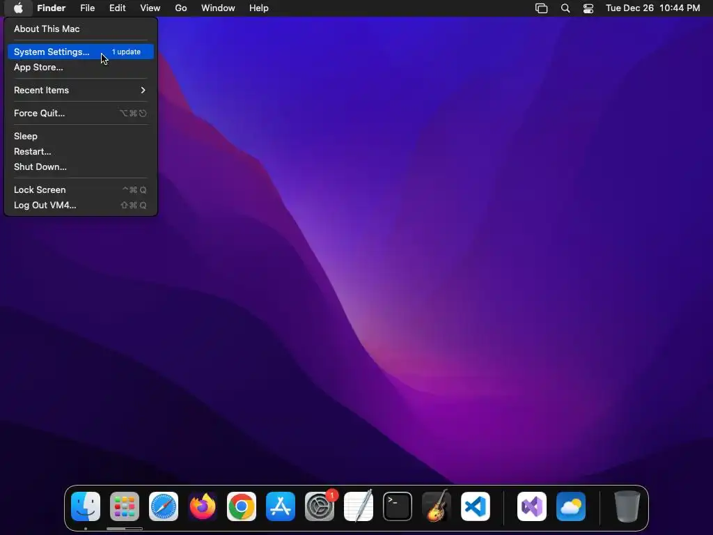Open purple Visual Studio icon in Dock
The width and height of the screenshot is (713, 535).
(x=532, y=506)
